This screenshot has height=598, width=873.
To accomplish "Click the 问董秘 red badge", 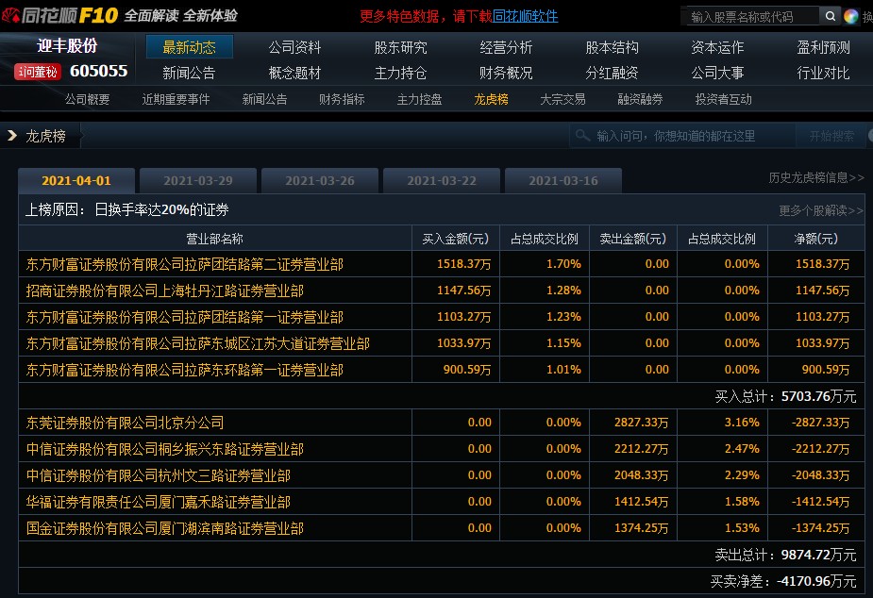I will click(38, 72).
